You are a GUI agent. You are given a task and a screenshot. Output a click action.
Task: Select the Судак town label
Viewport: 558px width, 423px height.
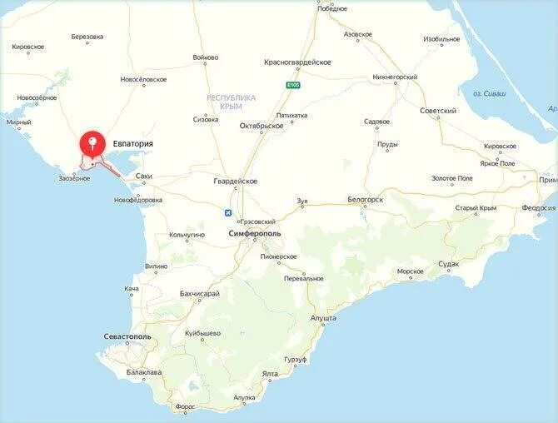coord(448,264)
